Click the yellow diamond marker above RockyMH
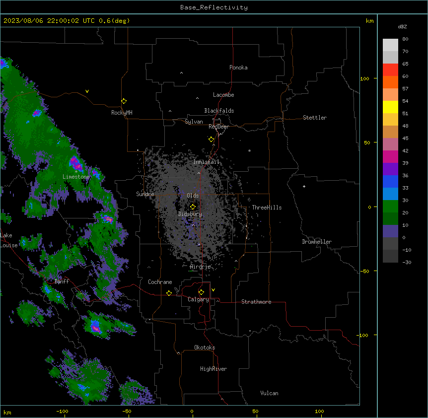Viewport: 428px width, 418px height. (x=124, y=101)
